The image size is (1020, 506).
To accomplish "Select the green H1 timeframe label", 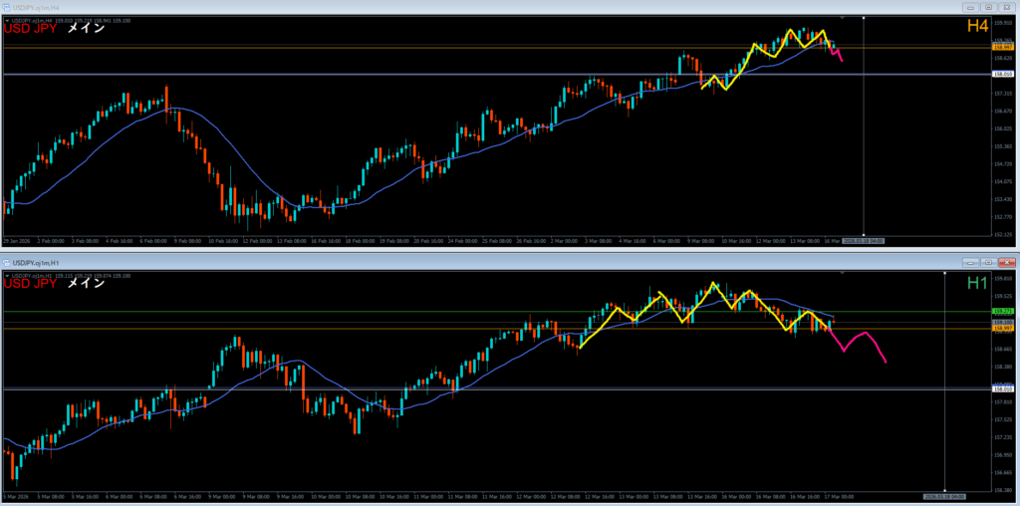I will [977, 283].
